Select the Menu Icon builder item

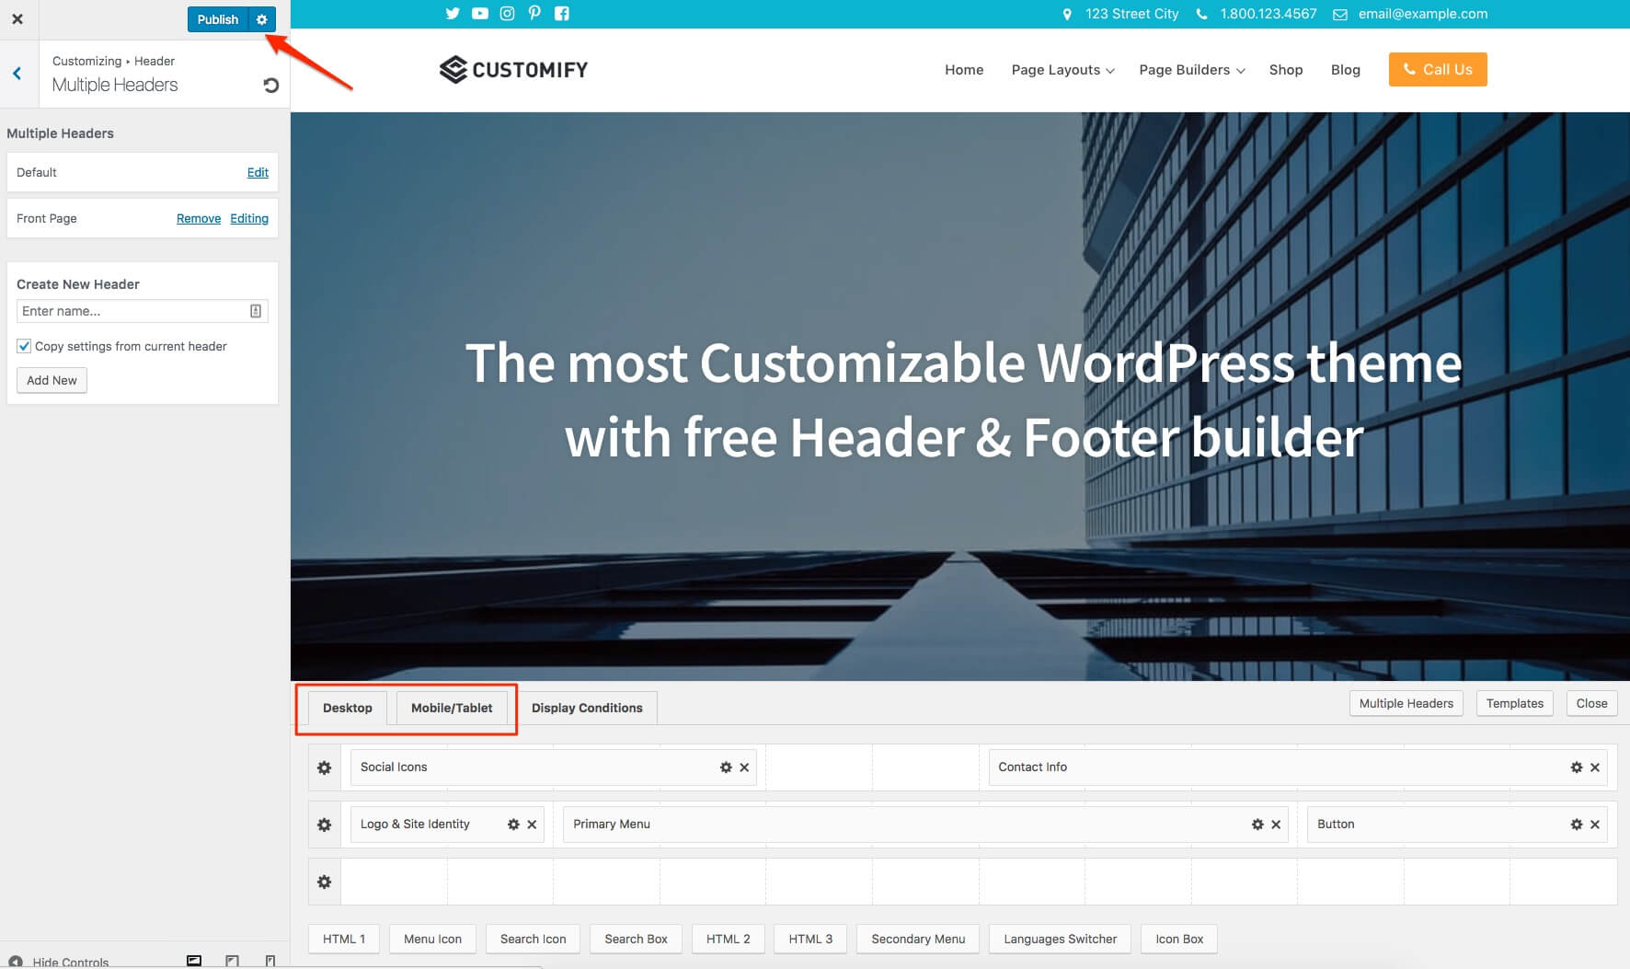pos(432,939)
